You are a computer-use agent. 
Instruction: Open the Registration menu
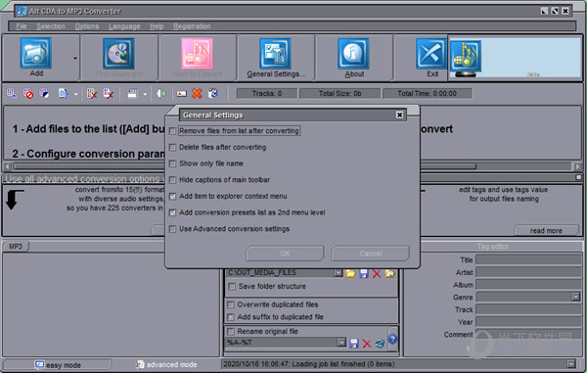pos(192,26)
